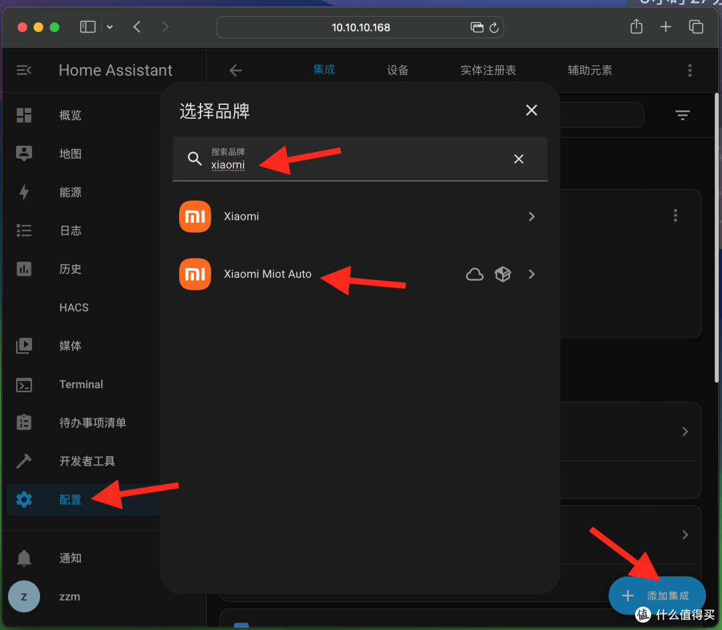
Task: Open the Terminal console icon
Action: click(24, 384)
